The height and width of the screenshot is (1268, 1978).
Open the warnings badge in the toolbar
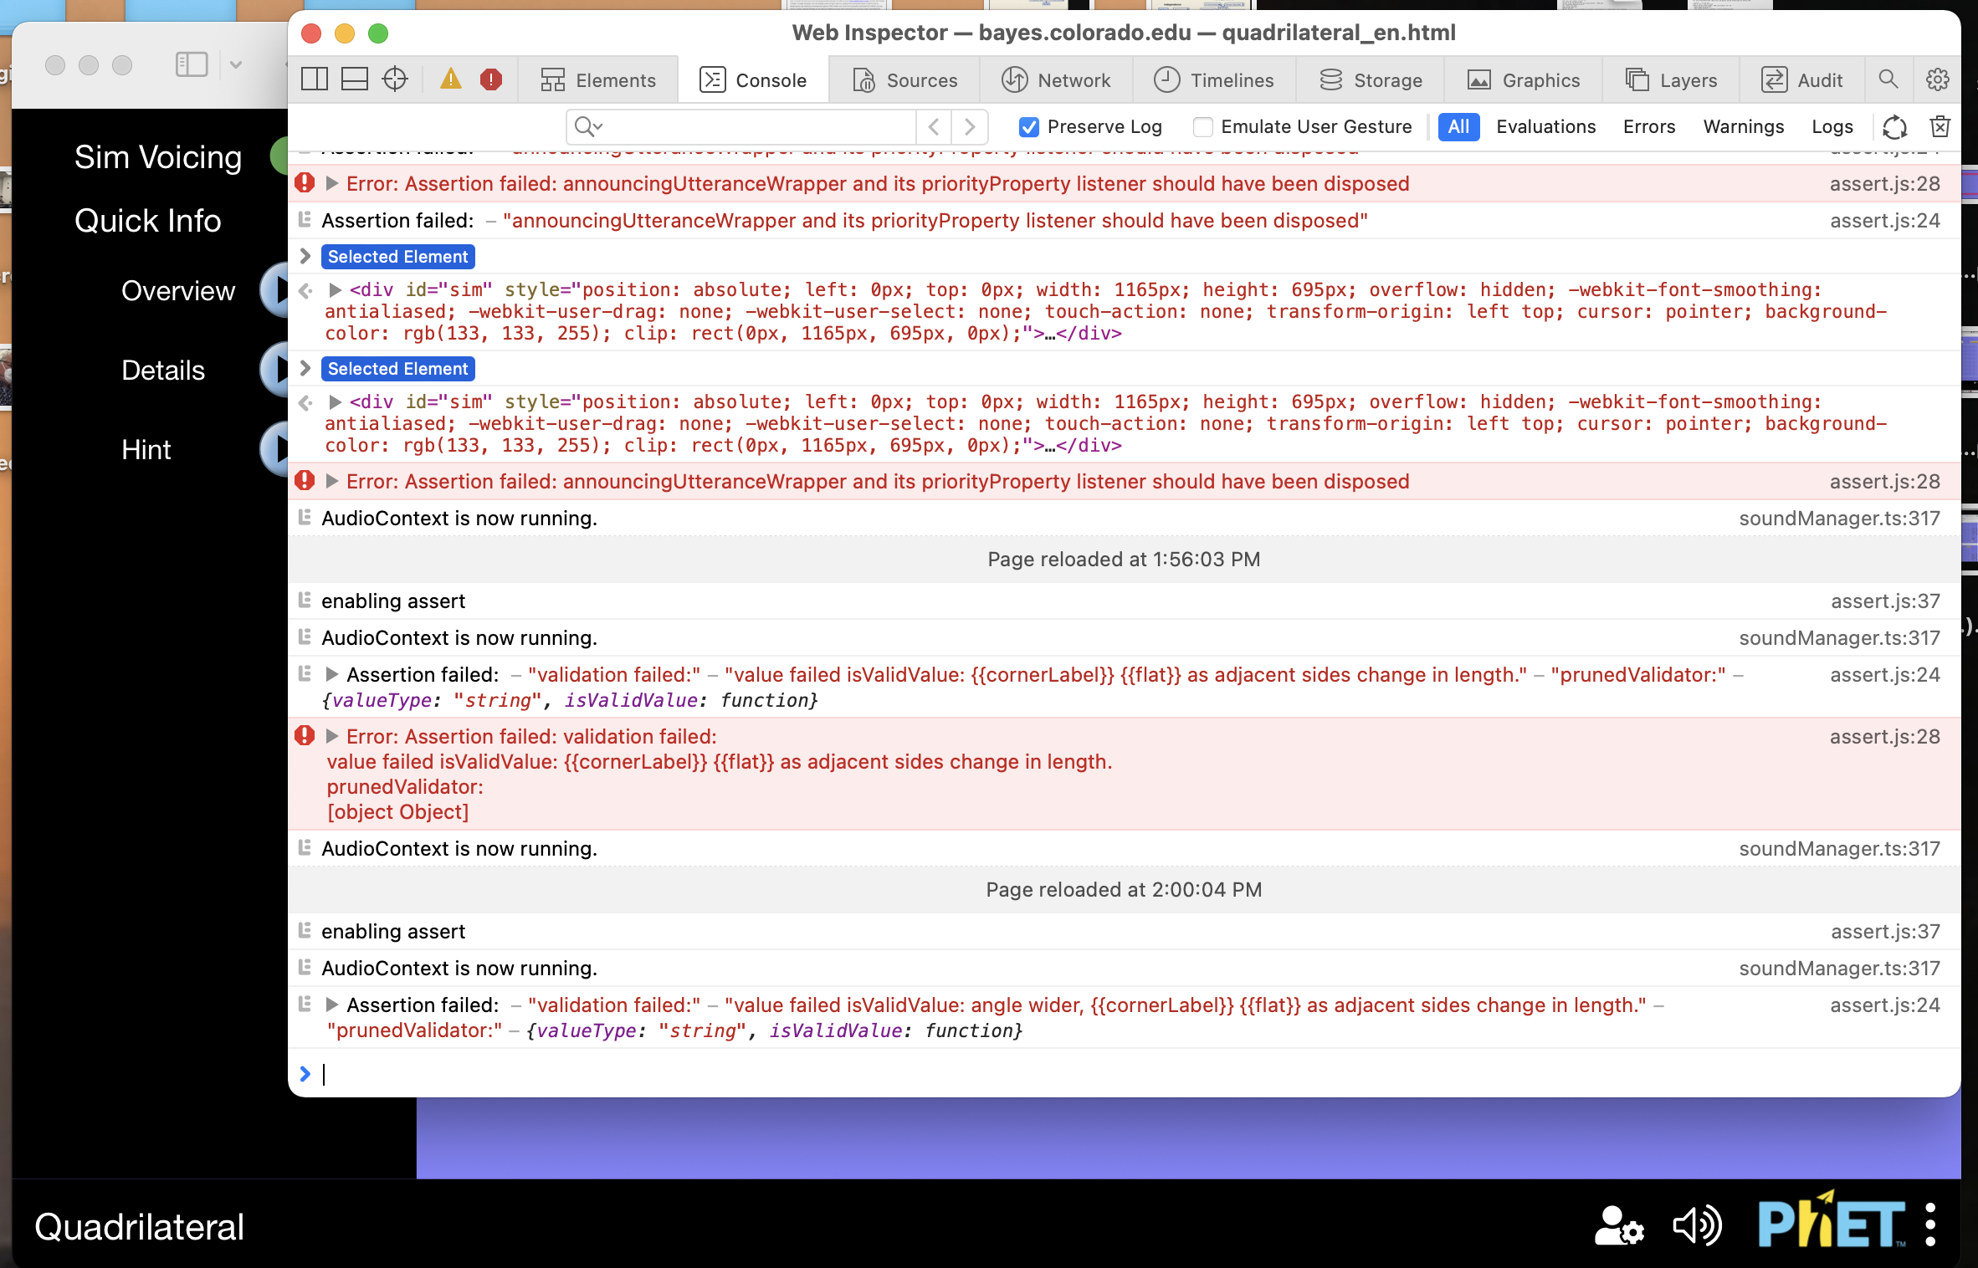(x=452, y=79)
